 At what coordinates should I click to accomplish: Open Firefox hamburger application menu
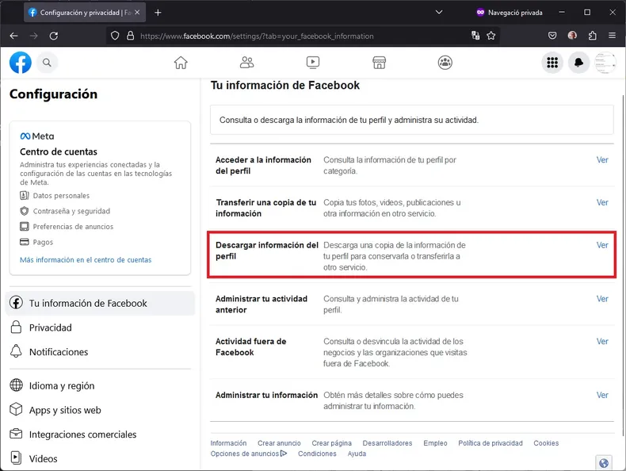click(x=612, y=36)
